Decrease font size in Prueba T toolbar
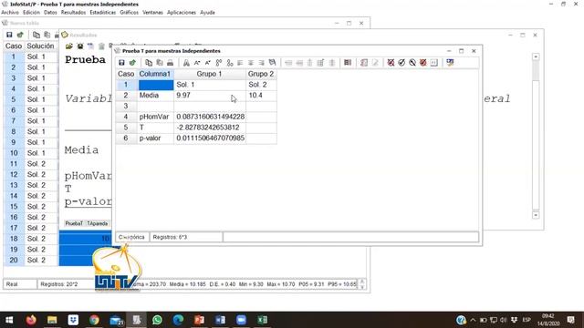The height and width of the screenshot is (328, 584). coord(208,63)
